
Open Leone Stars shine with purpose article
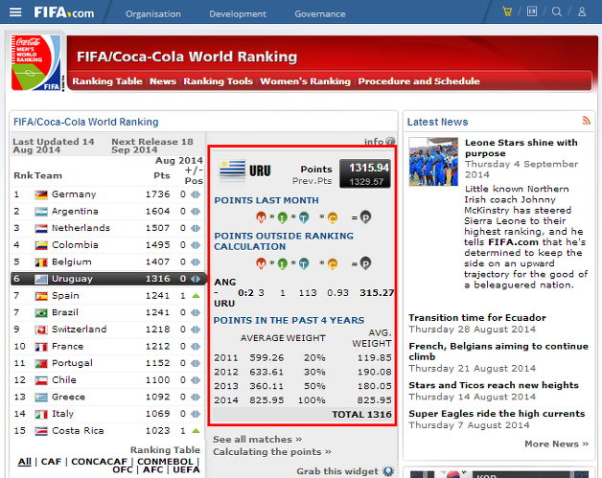(x=521, y=148)
